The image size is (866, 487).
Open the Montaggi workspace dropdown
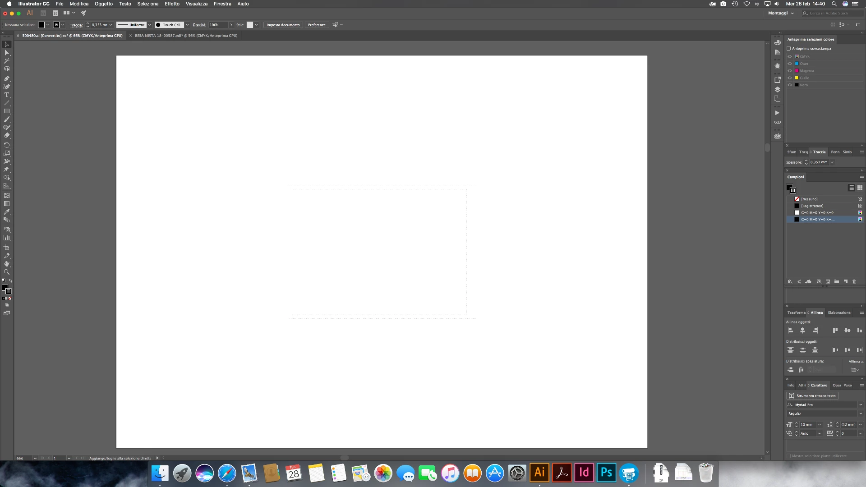tap(781, 13)
